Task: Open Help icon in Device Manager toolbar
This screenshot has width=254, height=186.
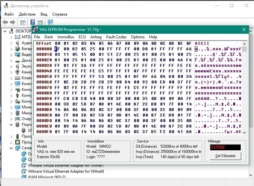Action: pyautogui.click(x=32, y=22)
